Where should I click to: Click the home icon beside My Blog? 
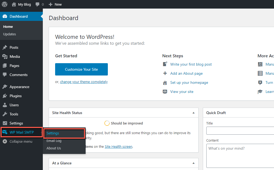click(14, 4)
